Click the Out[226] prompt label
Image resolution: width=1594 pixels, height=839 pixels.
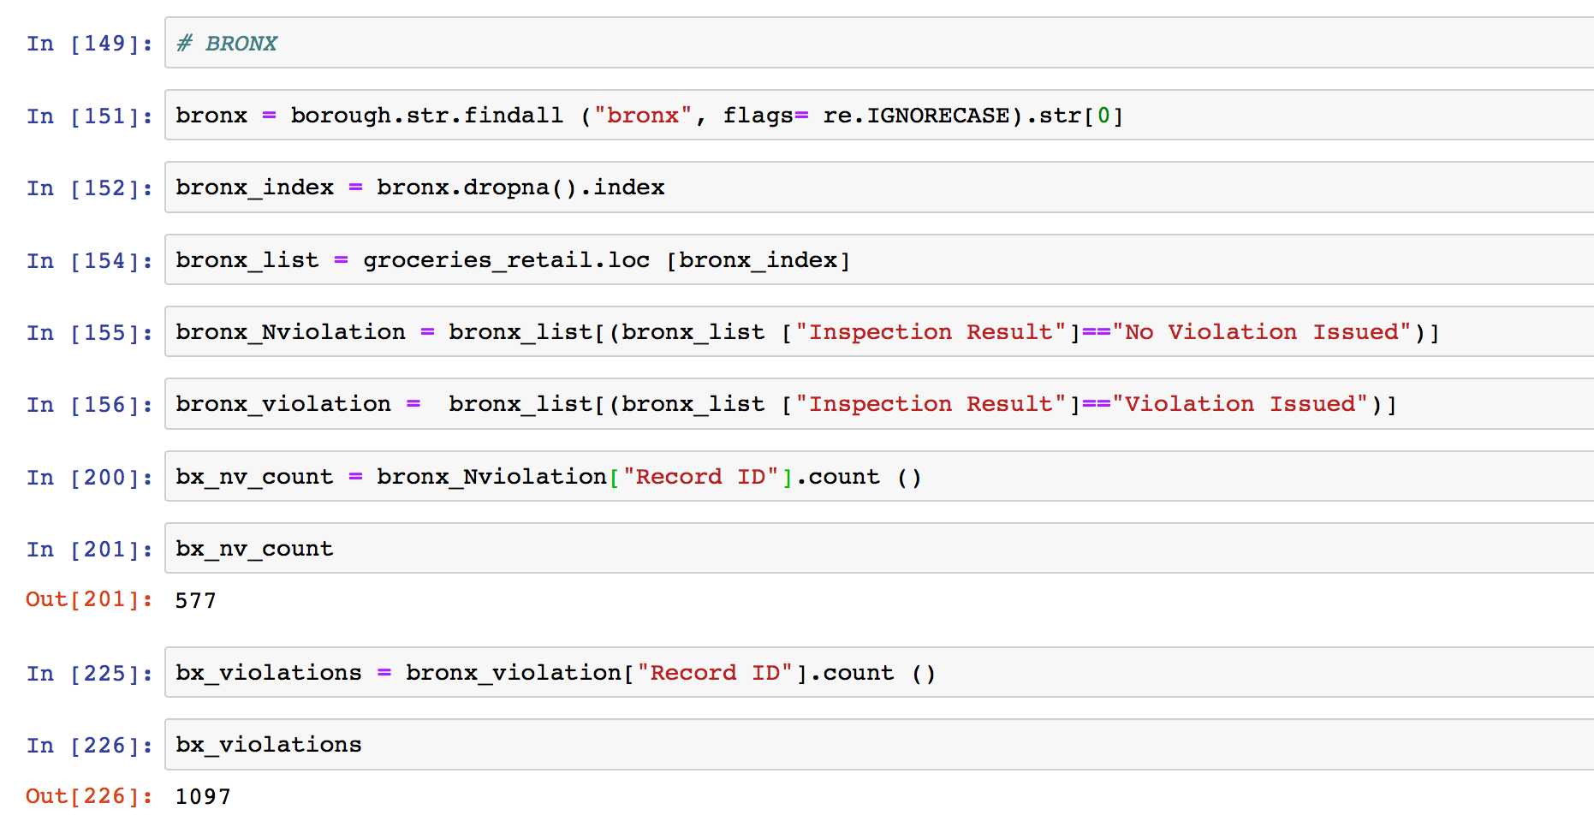pyautogui.click(x=89, y=796)
